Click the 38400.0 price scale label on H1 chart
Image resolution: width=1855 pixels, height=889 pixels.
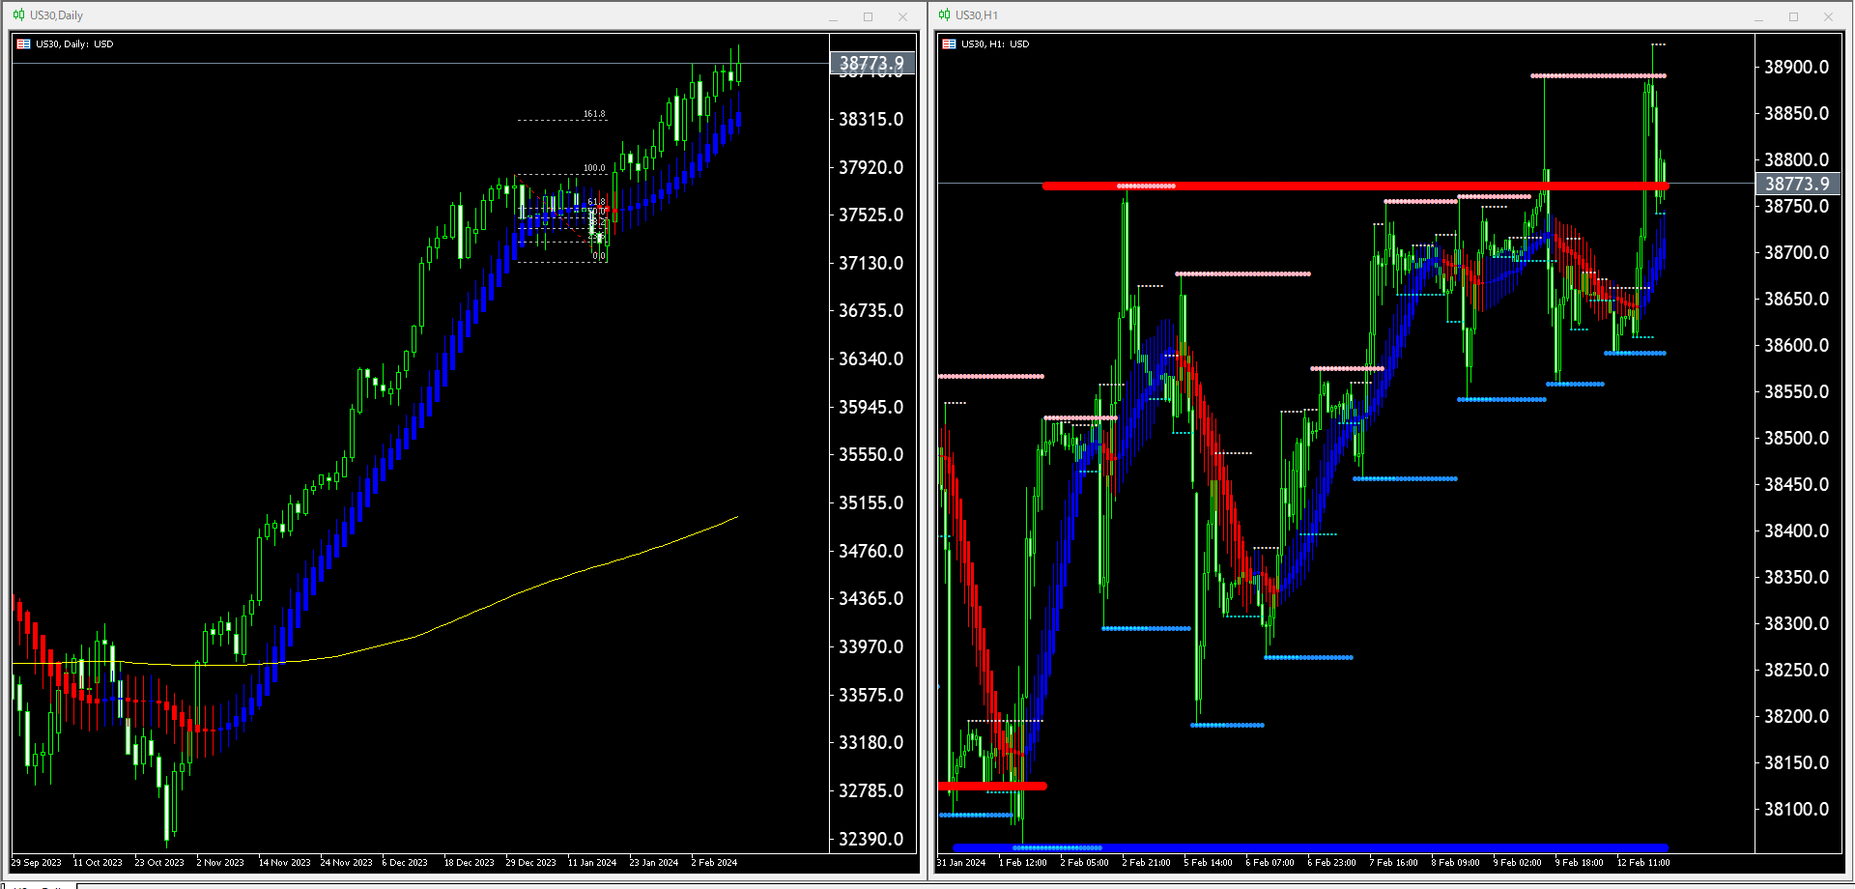pos(1797,531)
